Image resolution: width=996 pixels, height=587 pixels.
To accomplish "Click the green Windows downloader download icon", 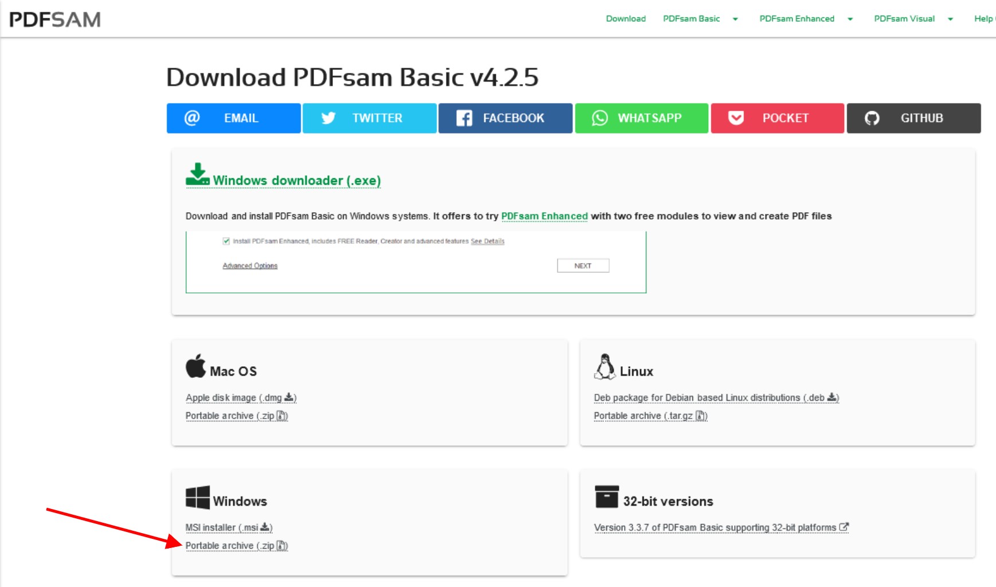I will 198,174.
